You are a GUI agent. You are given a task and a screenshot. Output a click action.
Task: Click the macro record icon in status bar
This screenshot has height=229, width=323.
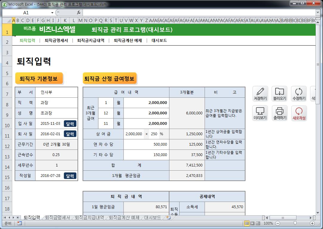(x=19, y=223)
